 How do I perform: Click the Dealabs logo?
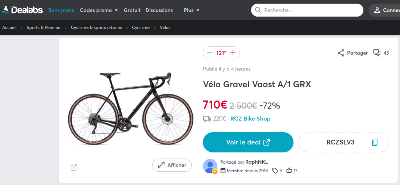pyautogui.click(x=22, y=10)
